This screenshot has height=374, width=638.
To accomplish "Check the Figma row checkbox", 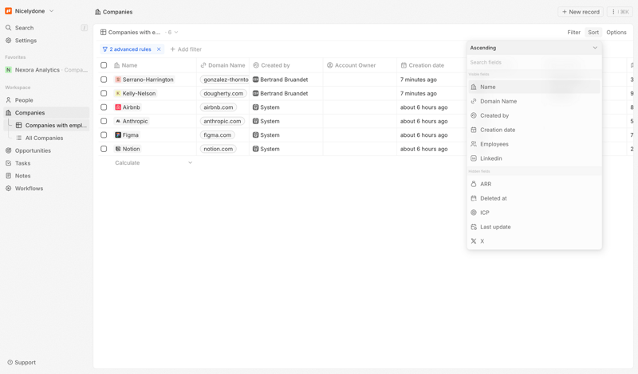I will [104, 134].
